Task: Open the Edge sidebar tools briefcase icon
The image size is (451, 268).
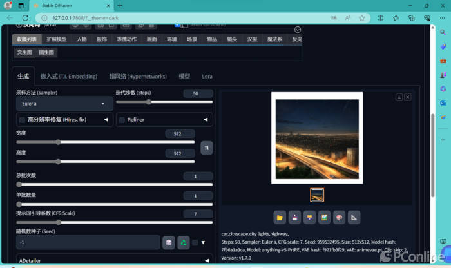Action: 443,61
